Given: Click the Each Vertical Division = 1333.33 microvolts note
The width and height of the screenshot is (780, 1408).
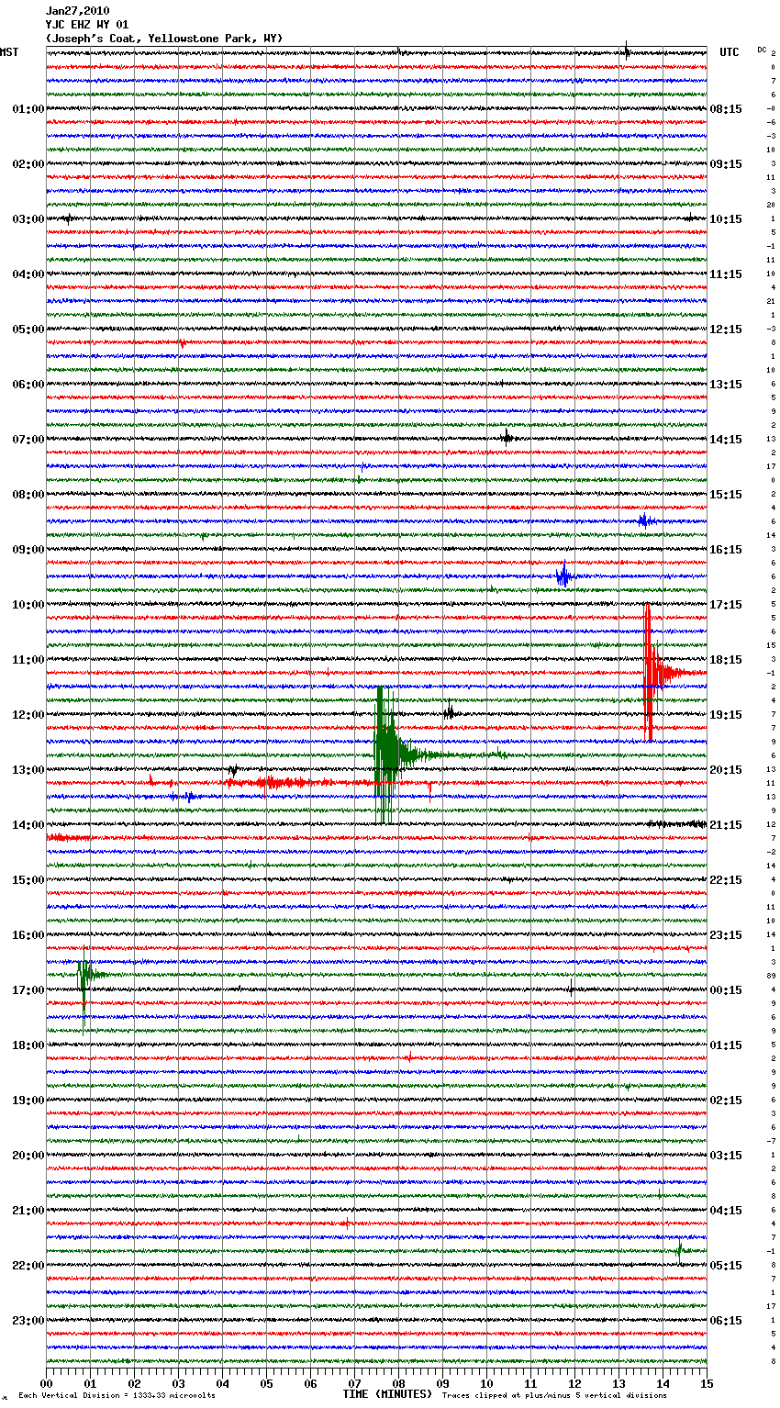Looking at the screenshot, I should tap(117, 1396).
